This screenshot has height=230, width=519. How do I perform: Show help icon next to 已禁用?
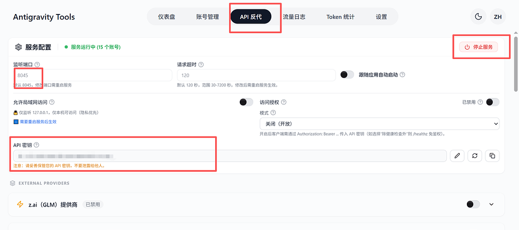coord(480,102)
